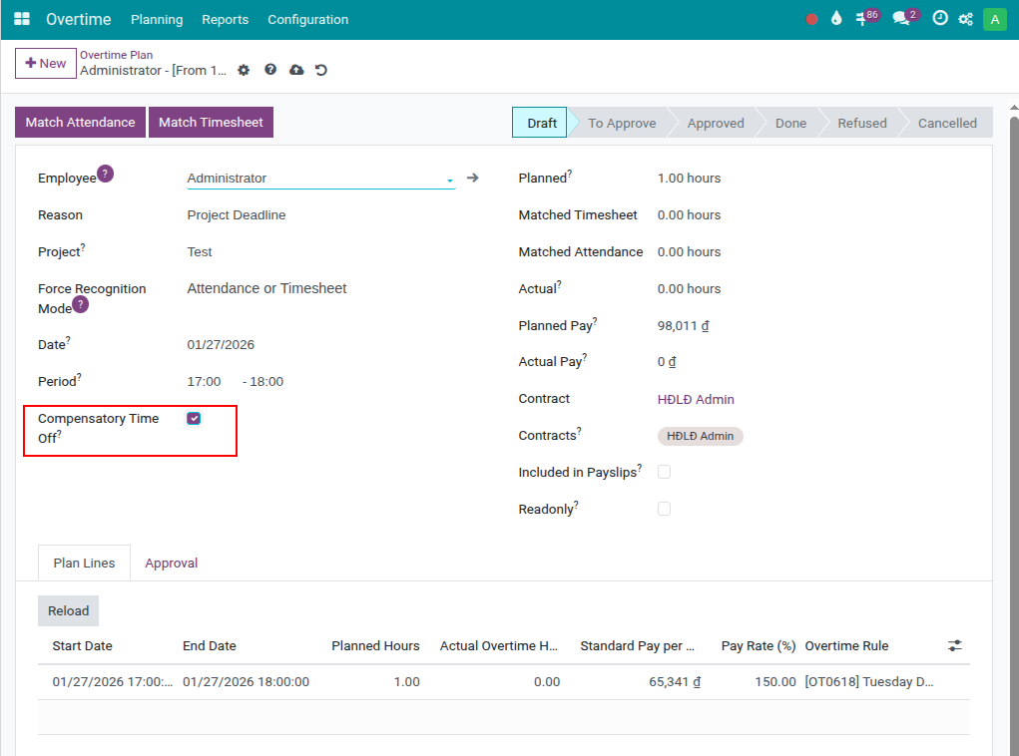The image size is (1019, 756).
Task: Select the To Approve stage in the status bar
Action: click(621, 122)
